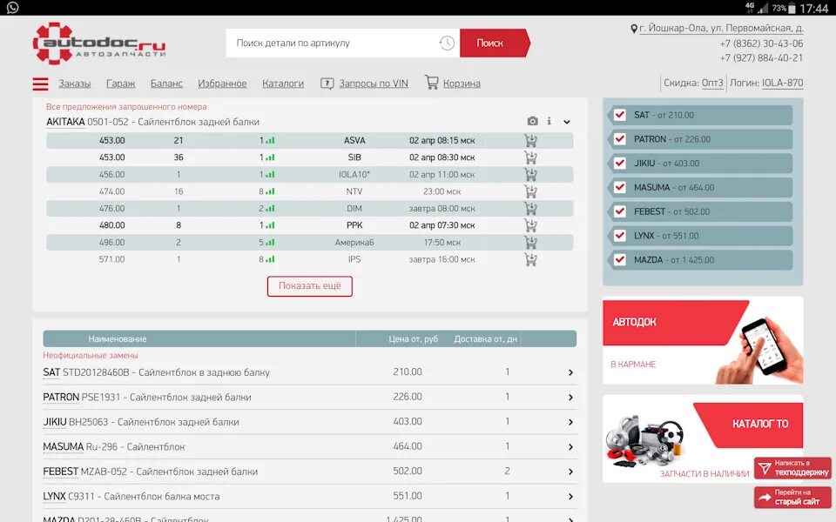This screenshot has width=836, height=522.
Task: Uncheck the SAT brand filter
Action: (619, 115)
